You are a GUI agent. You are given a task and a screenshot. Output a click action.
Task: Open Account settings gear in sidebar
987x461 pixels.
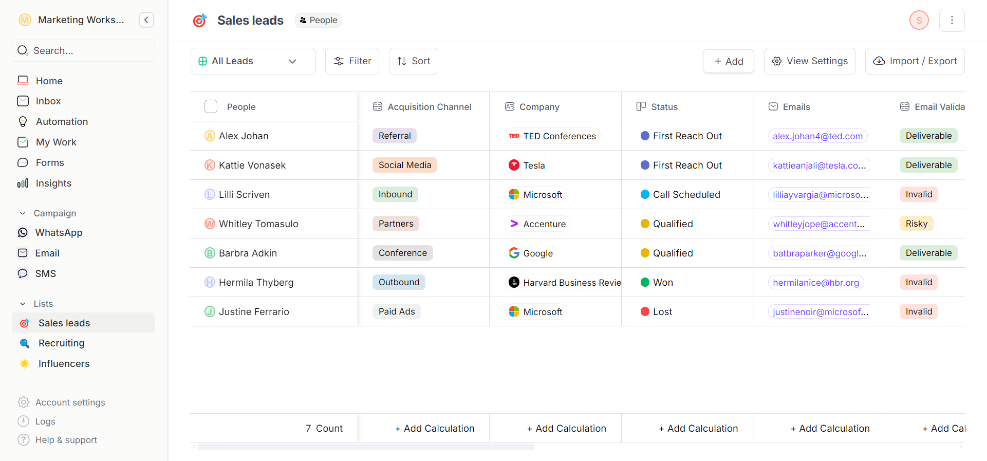24,402
